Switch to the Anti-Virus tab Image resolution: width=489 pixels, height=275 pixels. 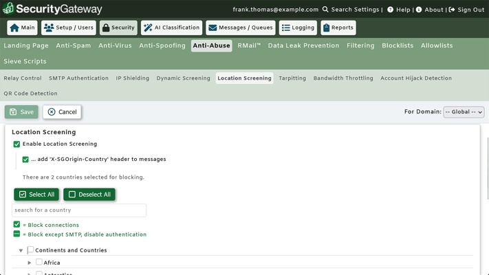pos(115,45)
